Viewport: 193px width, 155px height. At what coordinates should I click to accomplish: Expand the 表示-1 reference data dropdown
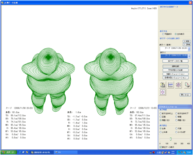tap(189, 49)
